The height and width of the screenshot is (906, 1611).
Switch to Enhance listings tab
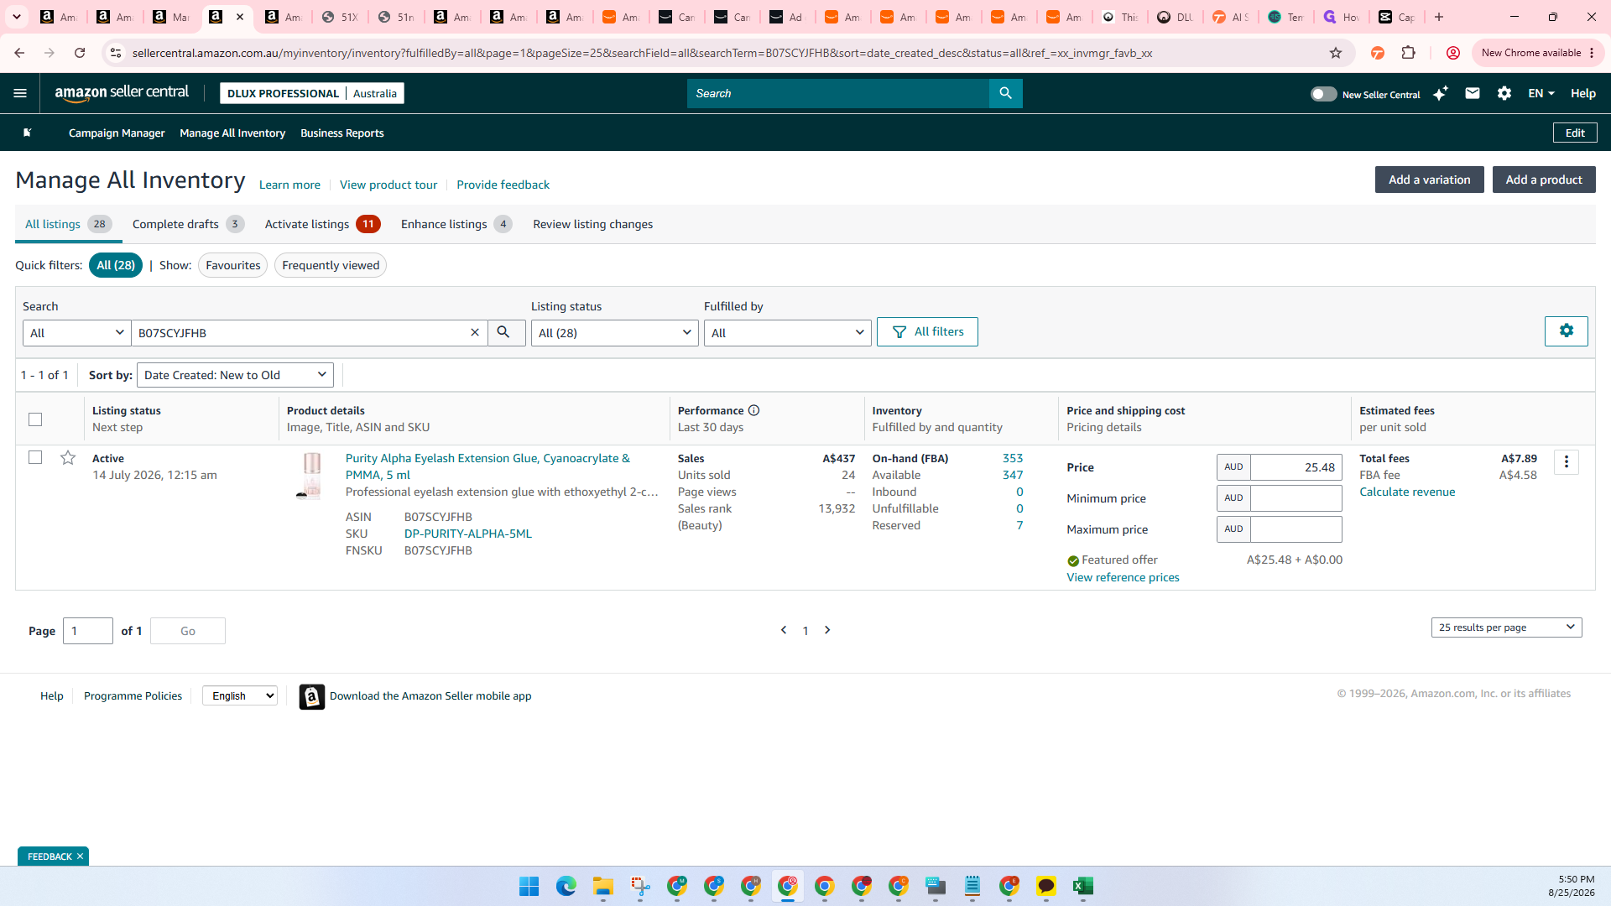(x=456, y=224)
